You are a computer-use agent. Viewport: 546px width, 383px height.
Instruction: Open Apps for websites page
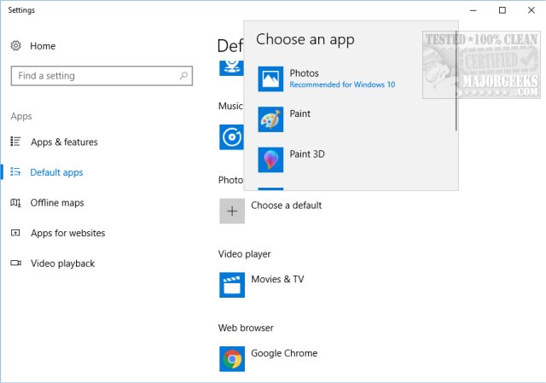(x=67, y=233)
